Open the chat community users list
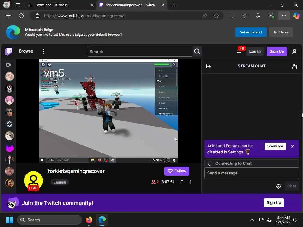Image resolution: width=303 pixels, height=227 pixels. point(294,66)
